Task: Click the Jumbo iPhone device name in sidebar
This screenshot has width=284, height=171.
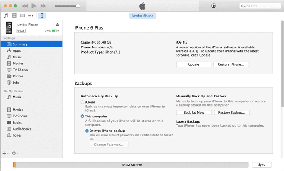Action: [27, 25]
